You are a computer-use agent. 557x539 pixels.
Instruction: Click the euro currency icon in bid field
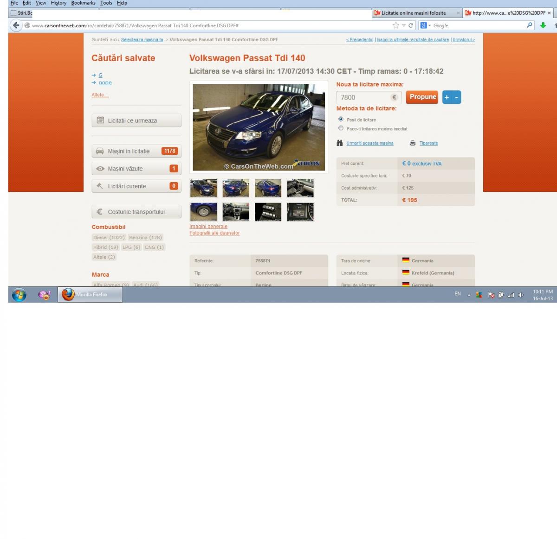pyautogui.click(x=394, y=97)
